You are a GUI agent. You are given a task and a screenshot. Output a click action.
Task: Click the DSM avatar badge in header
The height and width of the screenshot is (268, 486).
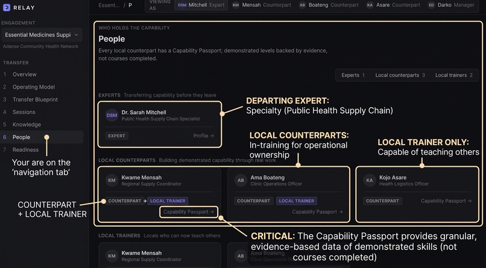coord(182,5)
